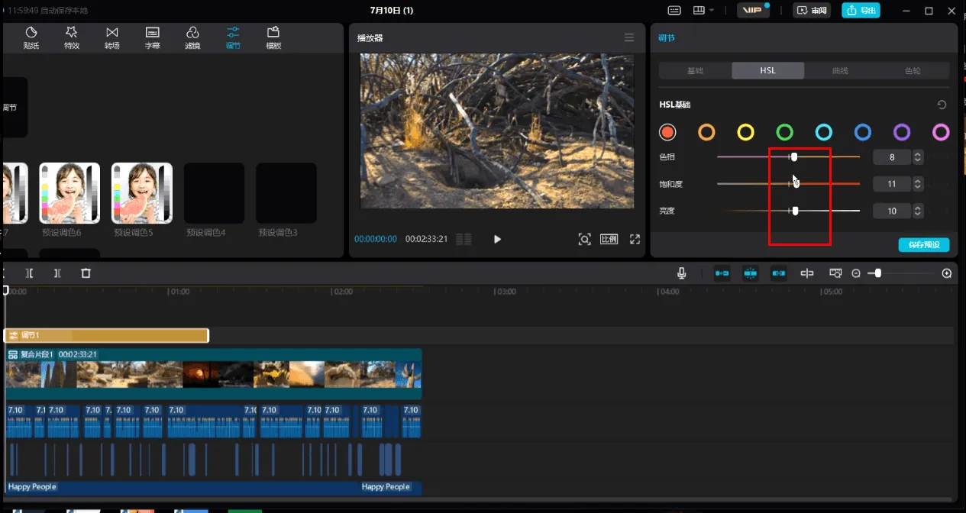Screen dimensions: 966x513
Task: Click the player focus-frame zoom icon
Action: pyautogui.click(x=584, y=239)
